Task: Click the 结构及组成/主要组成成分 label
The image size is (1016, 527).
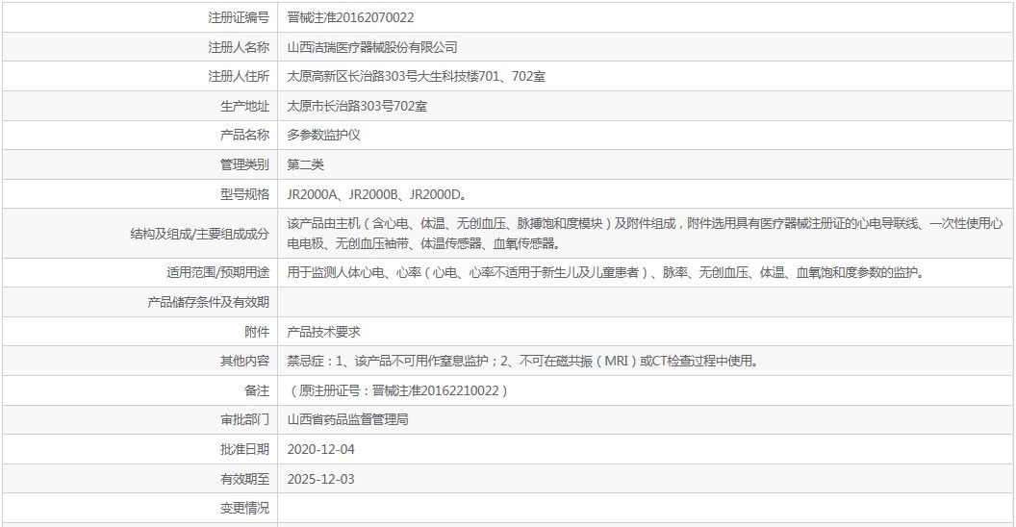Action: pyautogui.click(x=199, y=234)
